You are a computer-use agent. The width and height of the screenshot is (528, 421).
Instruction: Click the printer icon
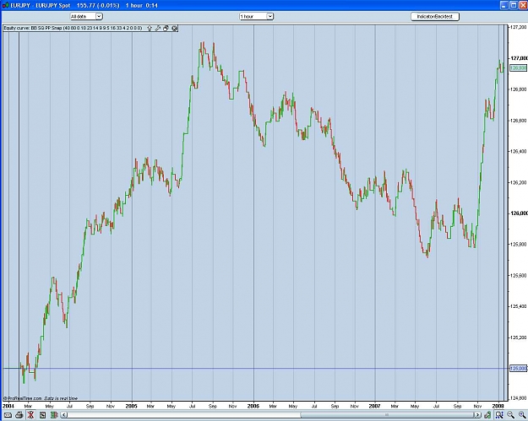point(19,415)
